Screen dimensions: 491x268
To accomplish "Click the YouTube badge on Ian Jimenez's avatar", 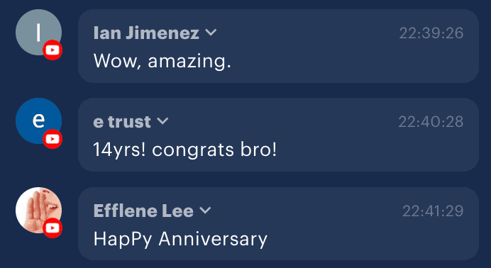I will coord(53,50).
